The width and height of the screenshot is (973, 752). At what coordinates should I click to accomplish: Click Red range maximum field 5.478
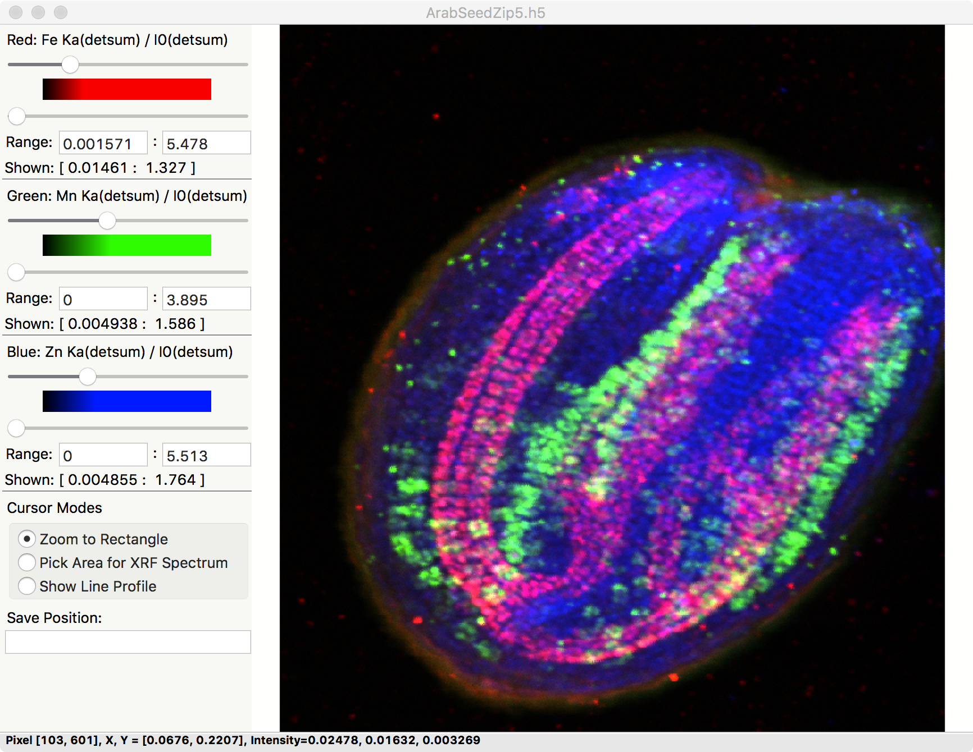point(206,143)
